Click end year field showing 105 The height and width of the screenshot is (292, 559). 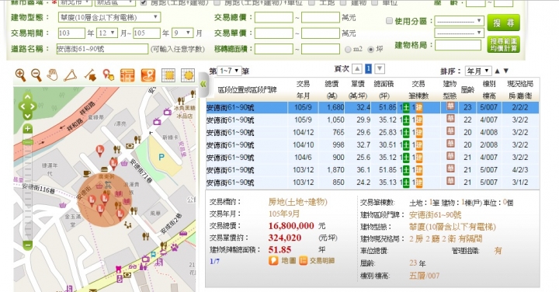click(147, 33)
